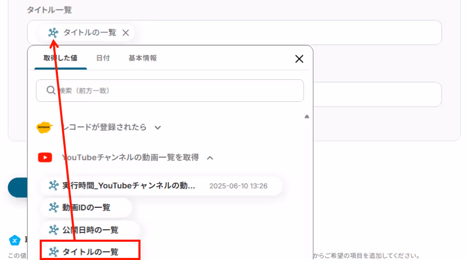Click the node icon beside 動画IDの一覧
The height and width of the screenshot is (260, 468).
54,207
